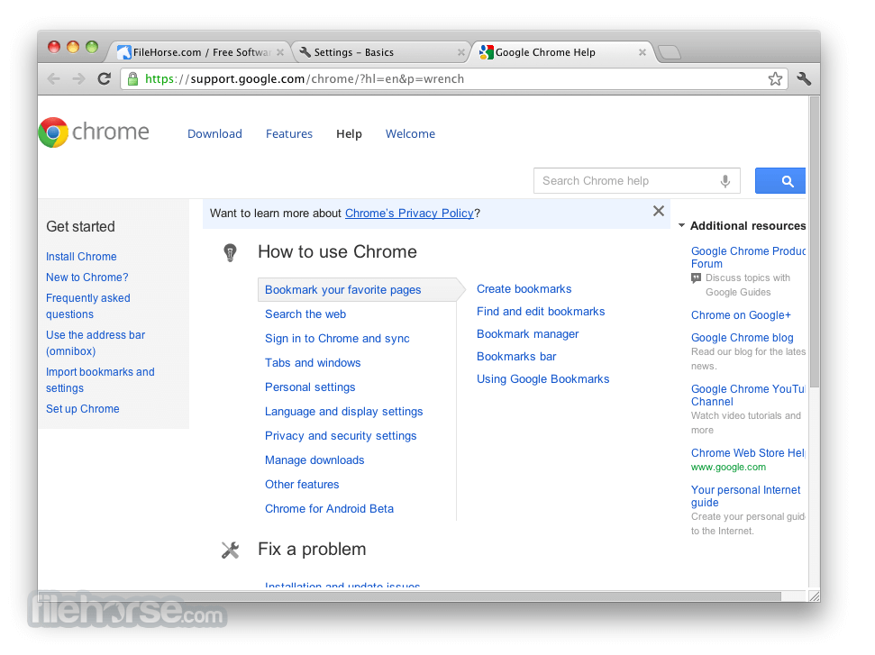Bookmark this page with the star icon
The width and height of the screenshot is (875, 655).
[775, 79]
